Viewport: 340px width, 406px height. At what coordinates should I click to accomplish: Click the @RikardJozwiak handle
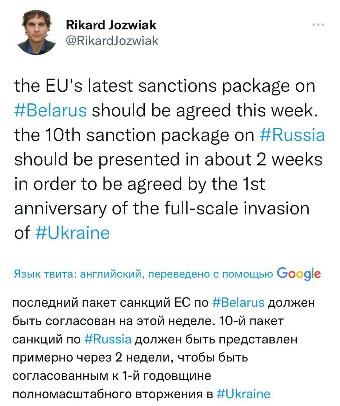point(112,41)
